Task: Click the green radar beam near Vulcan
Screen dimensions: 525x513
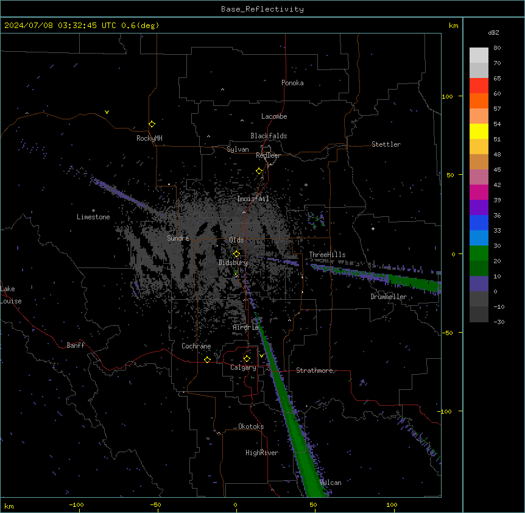Action: [x=308, y=469]
